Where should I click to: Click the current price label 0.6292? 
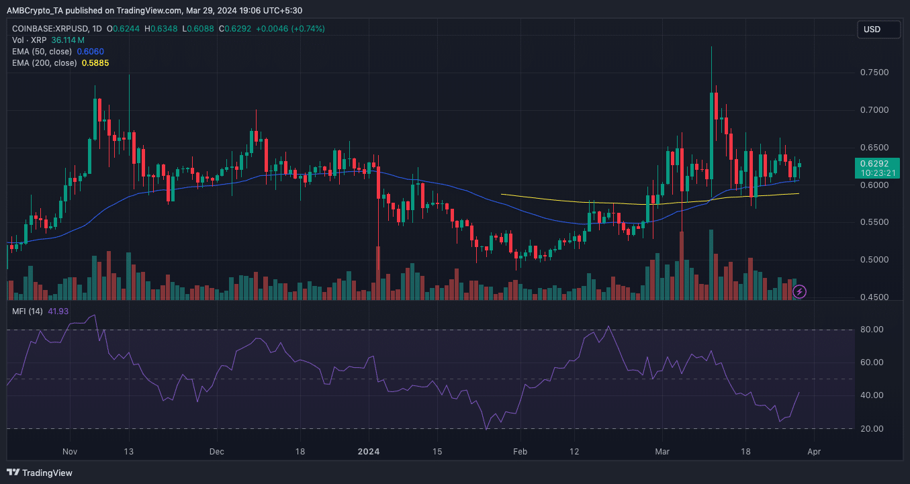pos(874,163)
